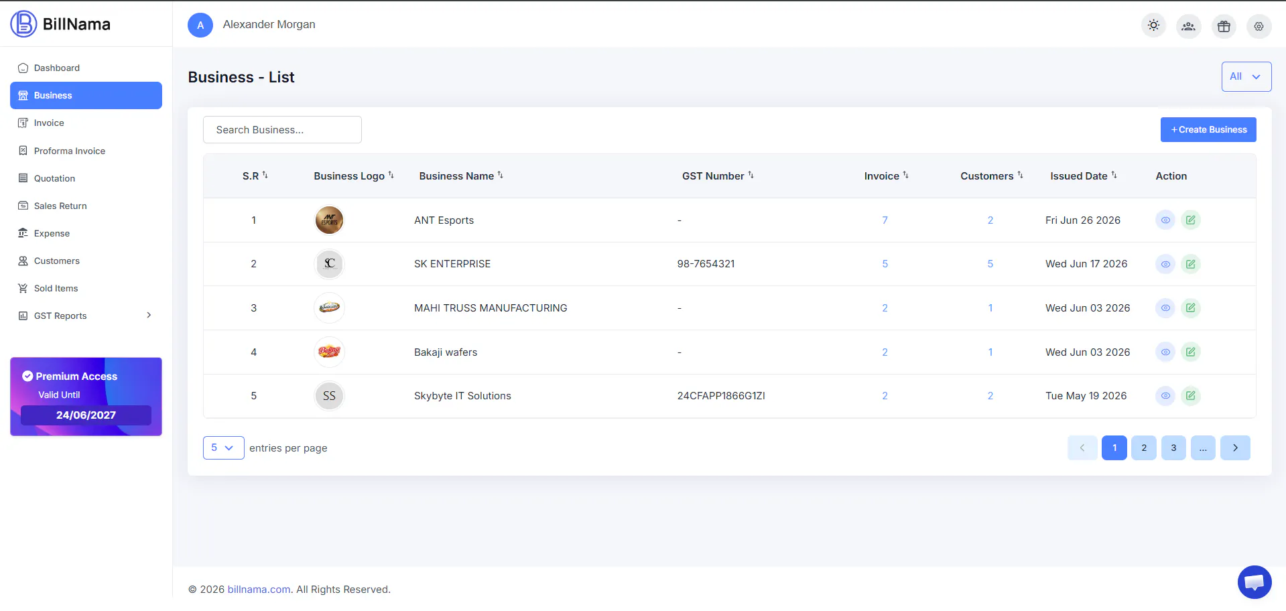Click the gift box icon in header

[x=1224, y=26]
